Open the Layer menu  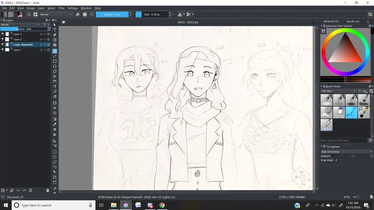pyautogui.click(x=41, y=8)
